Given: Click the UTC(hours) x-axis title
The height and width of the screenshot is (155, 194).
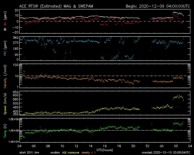Looking at the screenshot, I should click(105, 150).
